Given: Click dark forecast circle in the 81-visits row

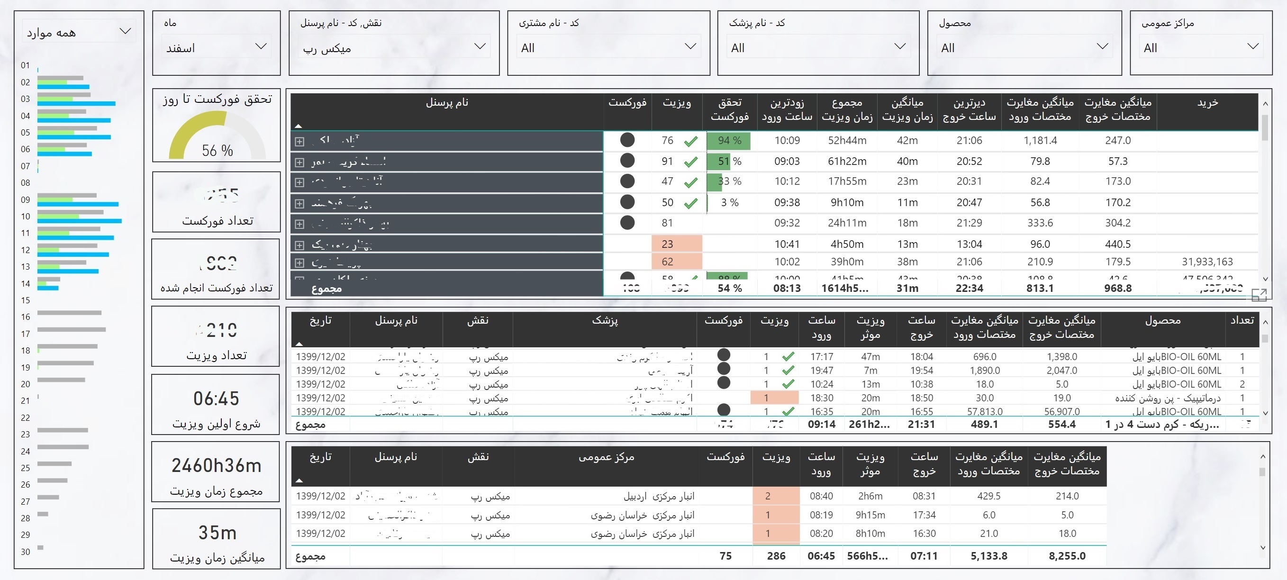Looking at the screenshot, I should pos(627,223).
